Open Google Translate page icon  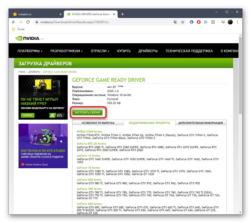point(175,22)
